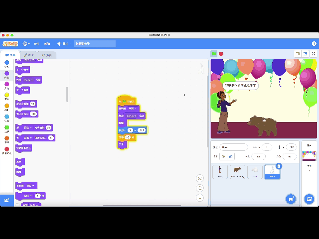
Task: Select the purple Looks block category
Action: point(6,75)
